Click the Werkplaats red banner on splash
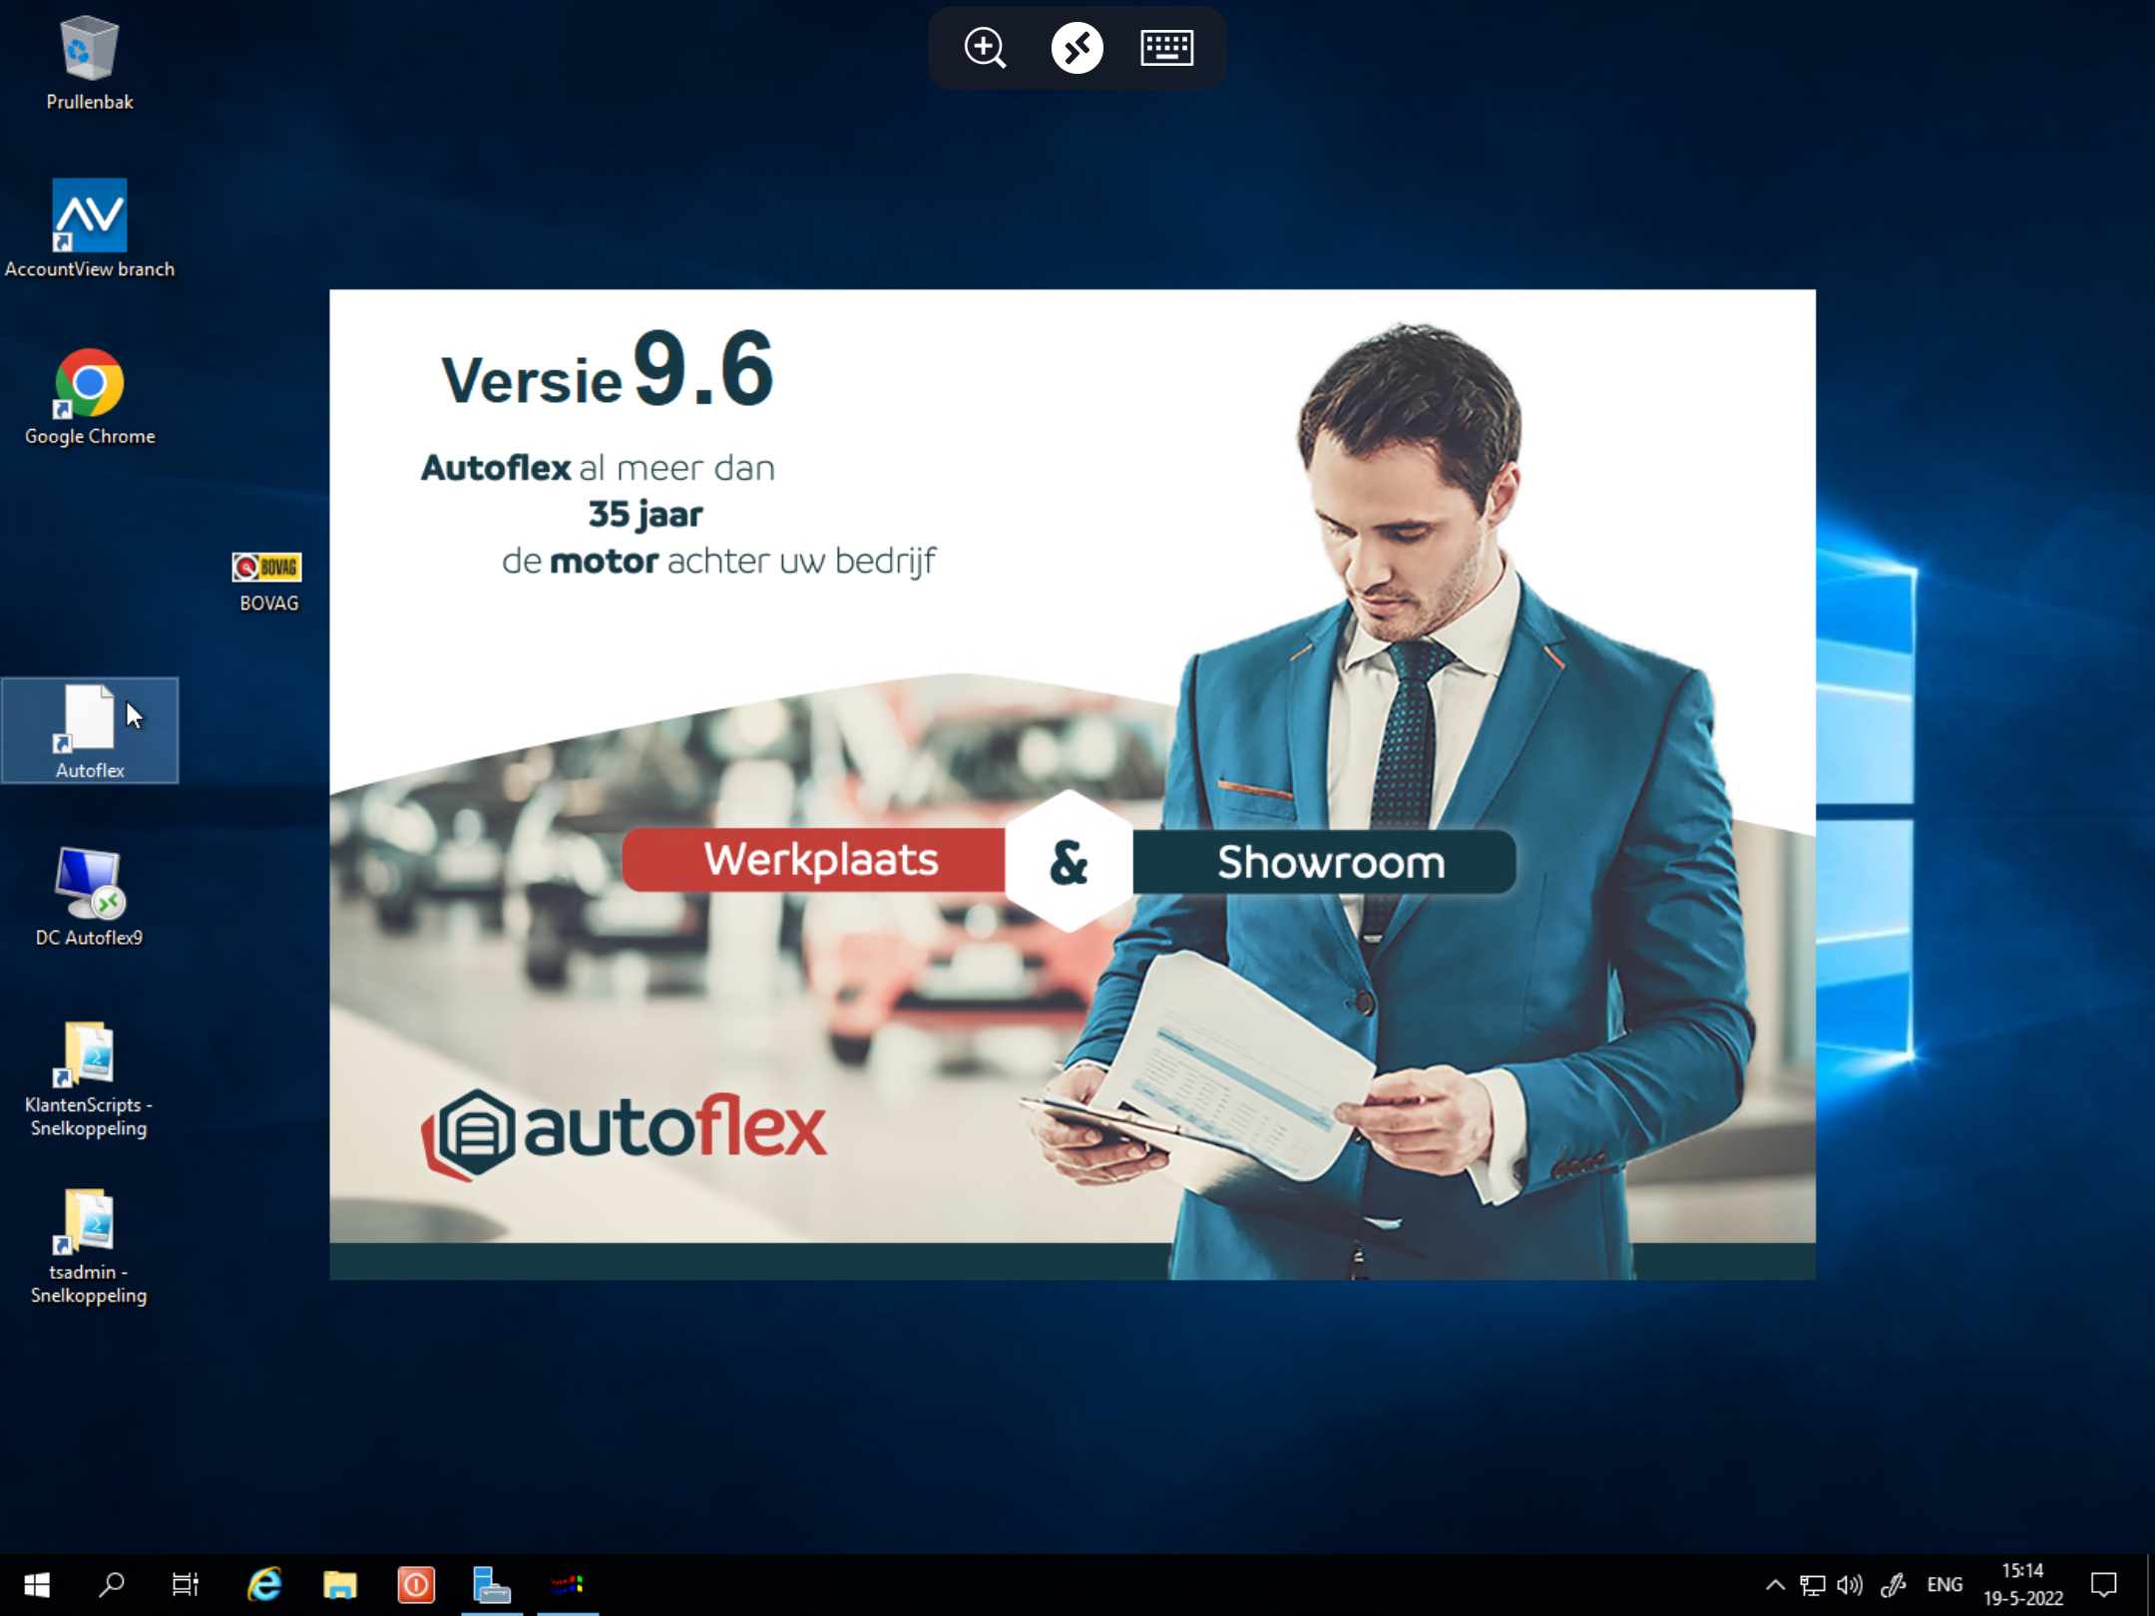This screenshot has width=2155, height=1616. click(815, 860)
